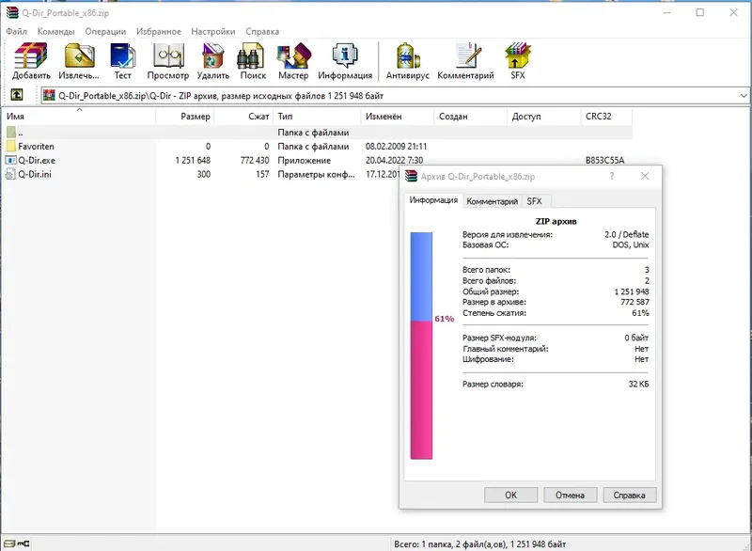752x551 pixels.
Task: Click the parent folder ".." icon
Action: [11, 133]
